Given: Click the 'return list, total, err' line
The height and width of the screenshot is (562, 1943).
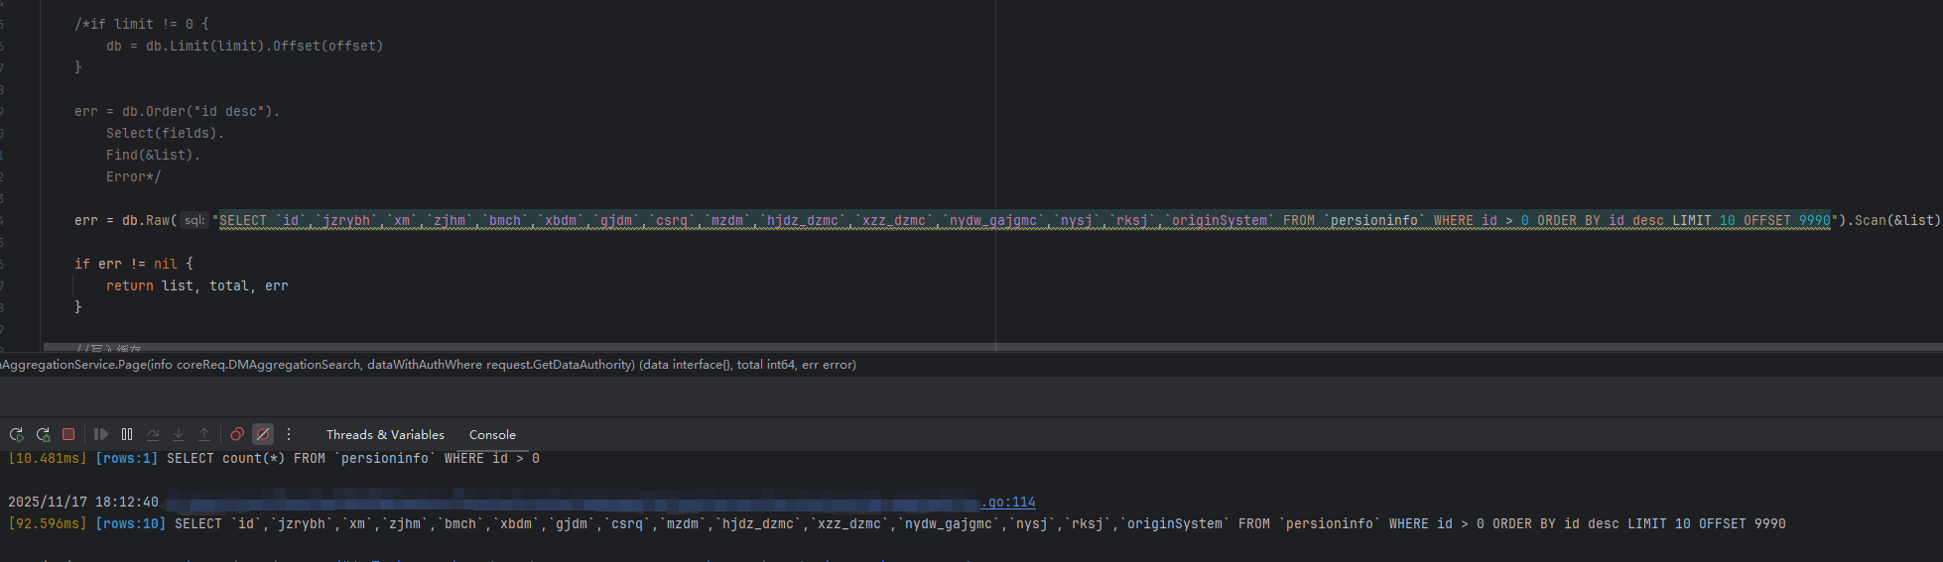Looking at the screenshot, I should (x=196, y=285).
